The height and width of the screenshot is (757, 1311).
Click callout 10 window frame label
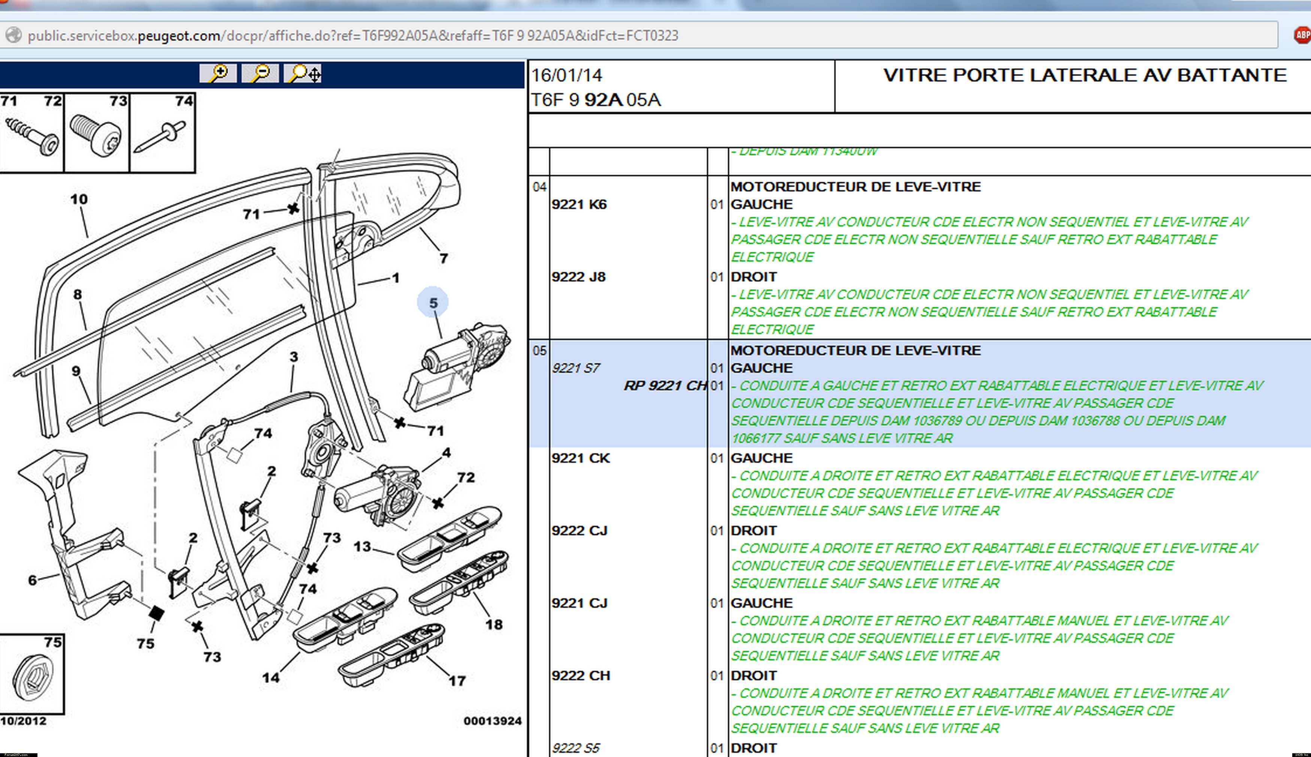coord(79,199)
